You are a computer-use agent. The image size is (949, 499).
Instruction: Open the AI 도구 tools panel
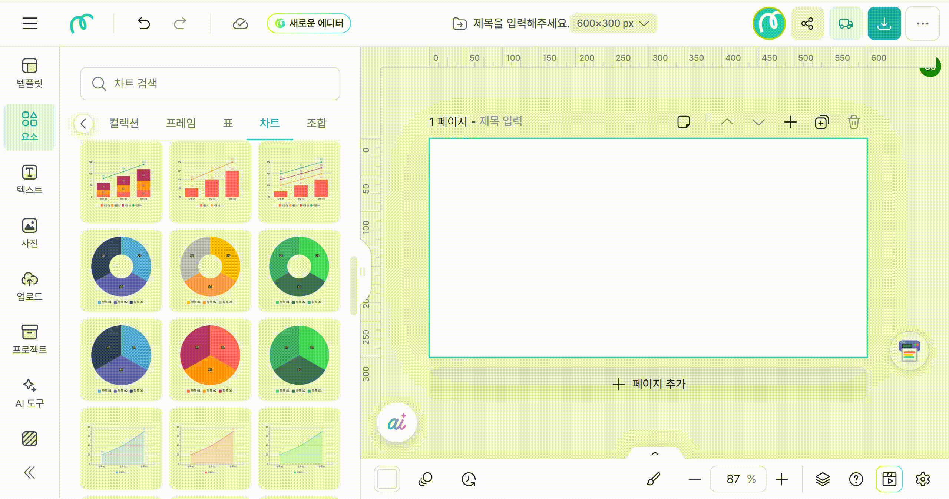[29, 393]
